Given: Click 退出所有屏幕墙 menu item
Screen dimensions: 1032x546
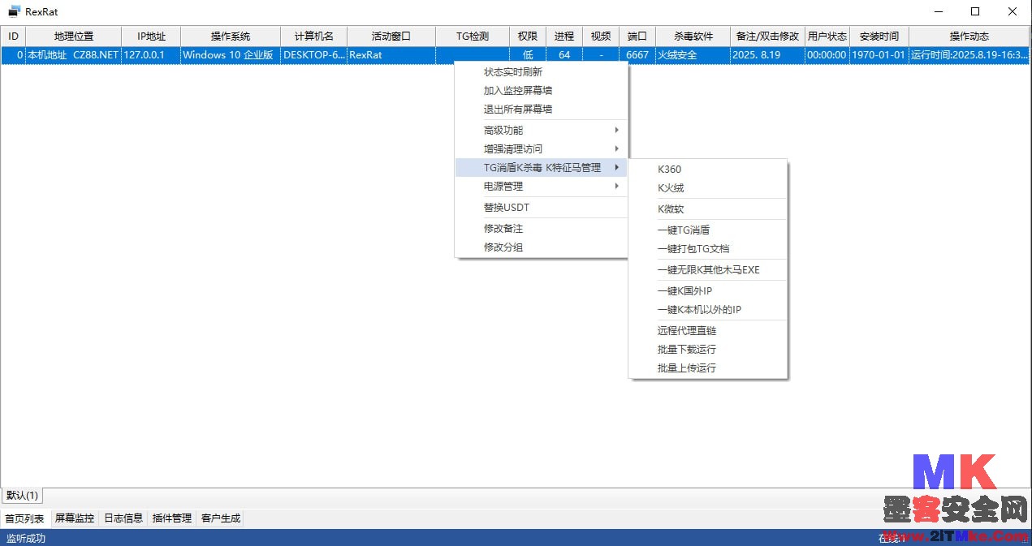Looking at the screenshot, I should 518,110.
